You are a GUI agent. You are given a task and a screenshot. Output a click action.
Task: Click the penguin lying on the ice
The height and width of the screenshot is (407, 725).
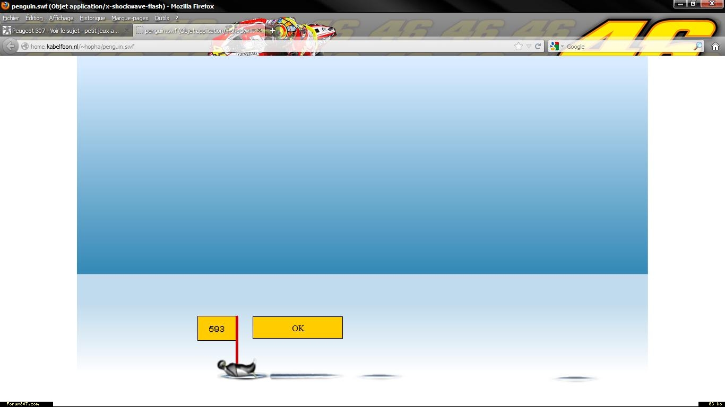tap(237, 368)
